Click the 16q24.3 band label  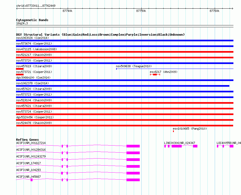(x=22, y=23)
